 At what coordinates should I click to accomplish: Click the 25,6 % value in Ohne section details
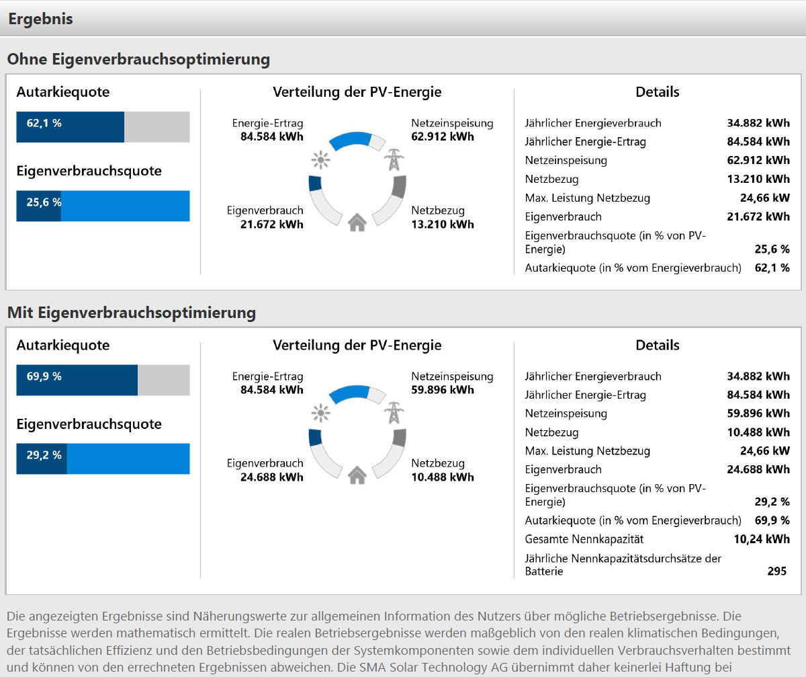(772, 249)
